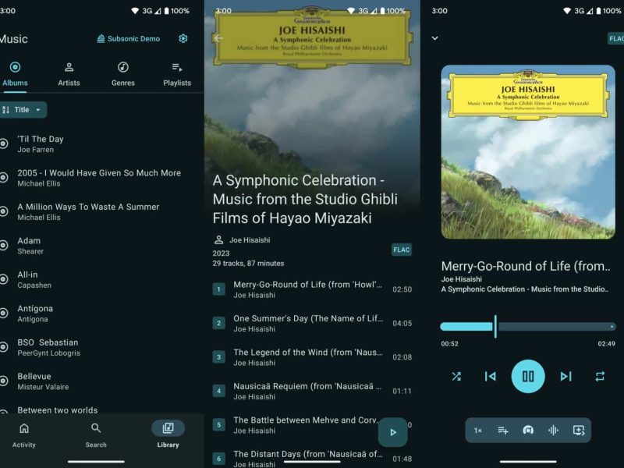Toggle repeat mode
This screenshot has height=468, width=624.
pyautogui.click(x=600, y=376)
